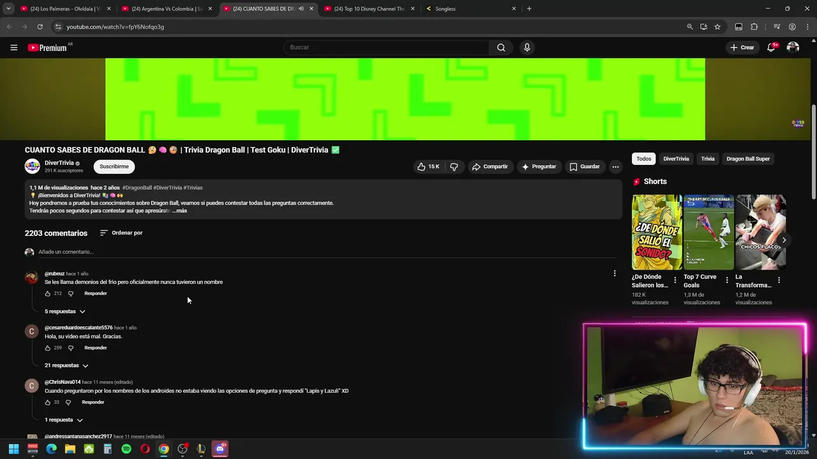Open the three-dot more actions next to Guardar
Image resolution: width=817 pixels, height=459 pixels.
tap(615, 166)
